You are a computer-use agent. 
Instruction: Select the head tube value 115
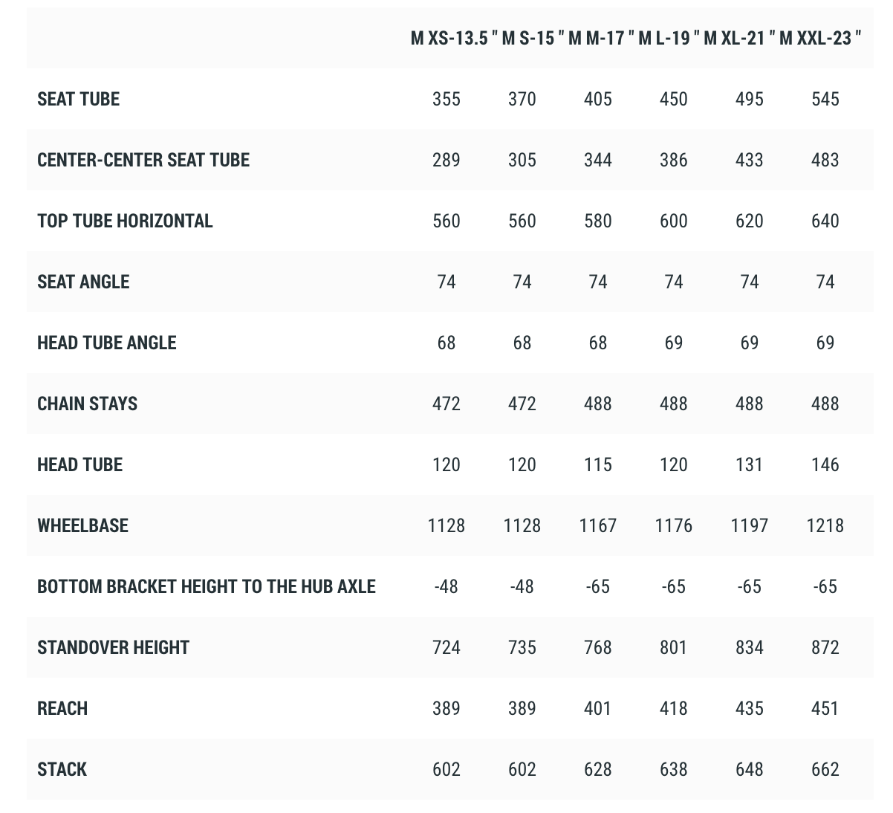click(598, 464)
